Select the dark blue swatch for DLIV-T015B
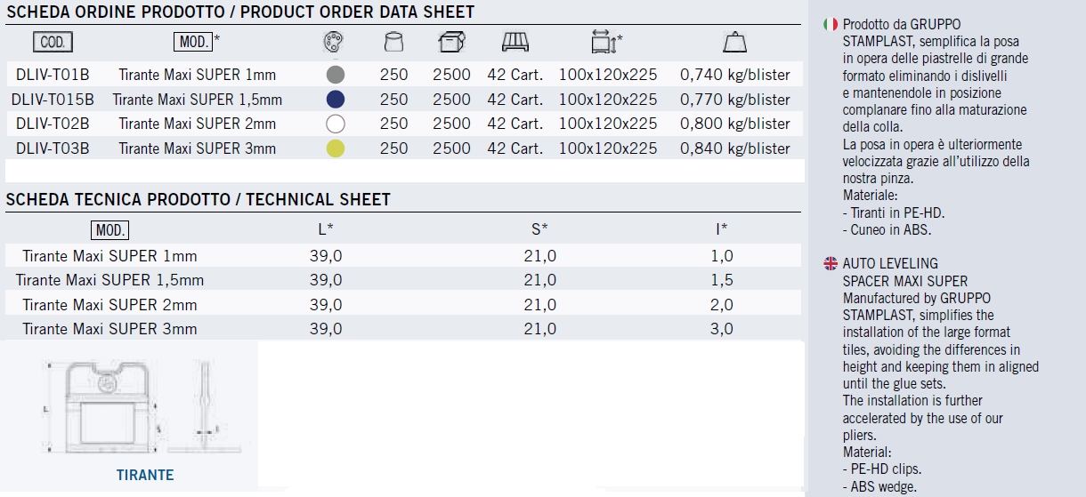Screen dimensions: 1086x497 click(x=336, y=99)
